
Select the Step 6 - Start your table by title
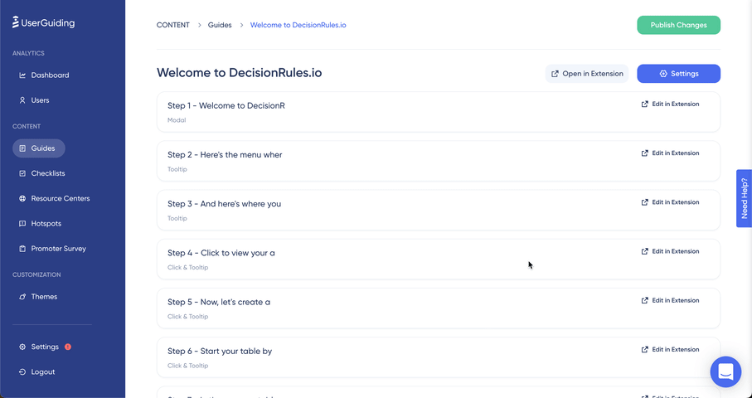click(220, 352)
